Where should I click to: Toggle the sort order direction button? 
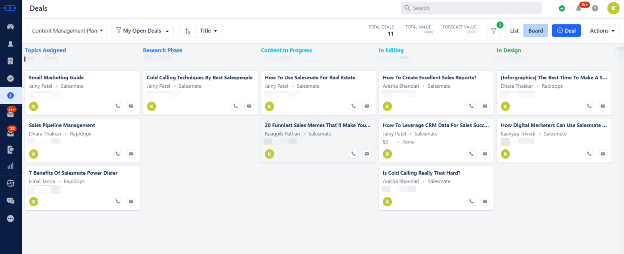click(188, 31)
